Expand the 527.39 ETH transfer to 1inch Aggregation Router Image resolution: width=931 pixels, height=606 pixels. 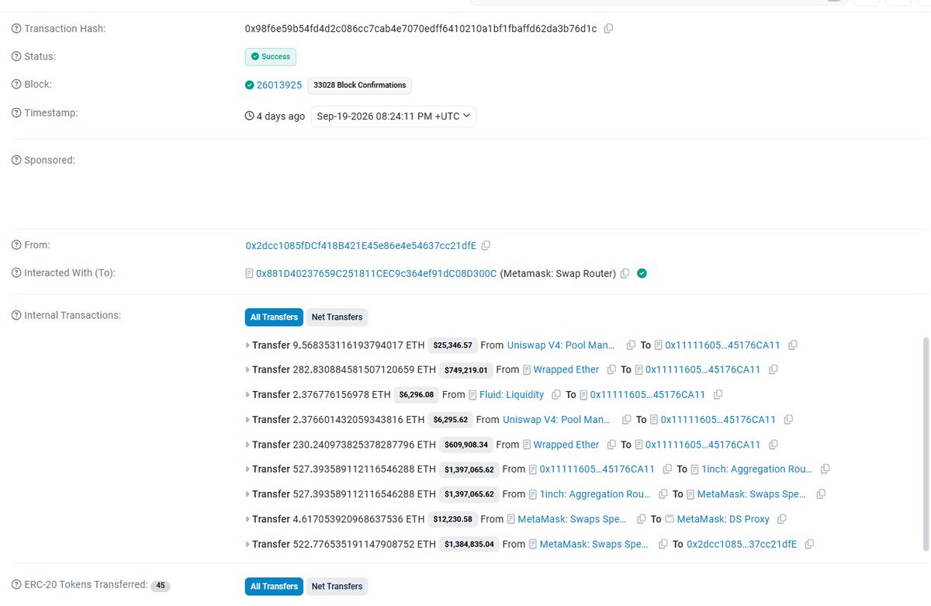coord(247,469)
